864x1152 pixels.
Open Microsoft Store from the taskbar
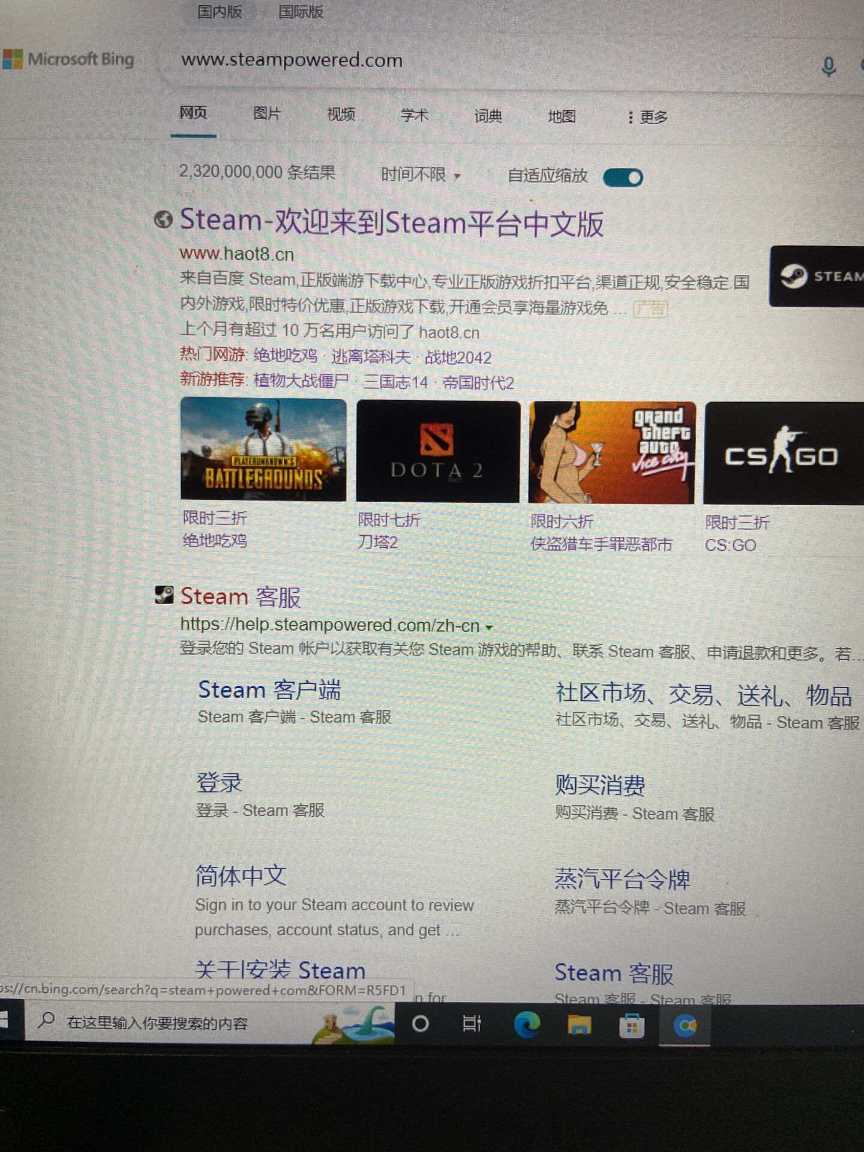[x=632, y=1025]
